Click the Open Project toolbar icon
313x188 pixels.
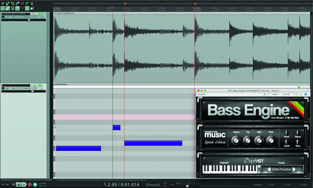(x=7, y=3)
